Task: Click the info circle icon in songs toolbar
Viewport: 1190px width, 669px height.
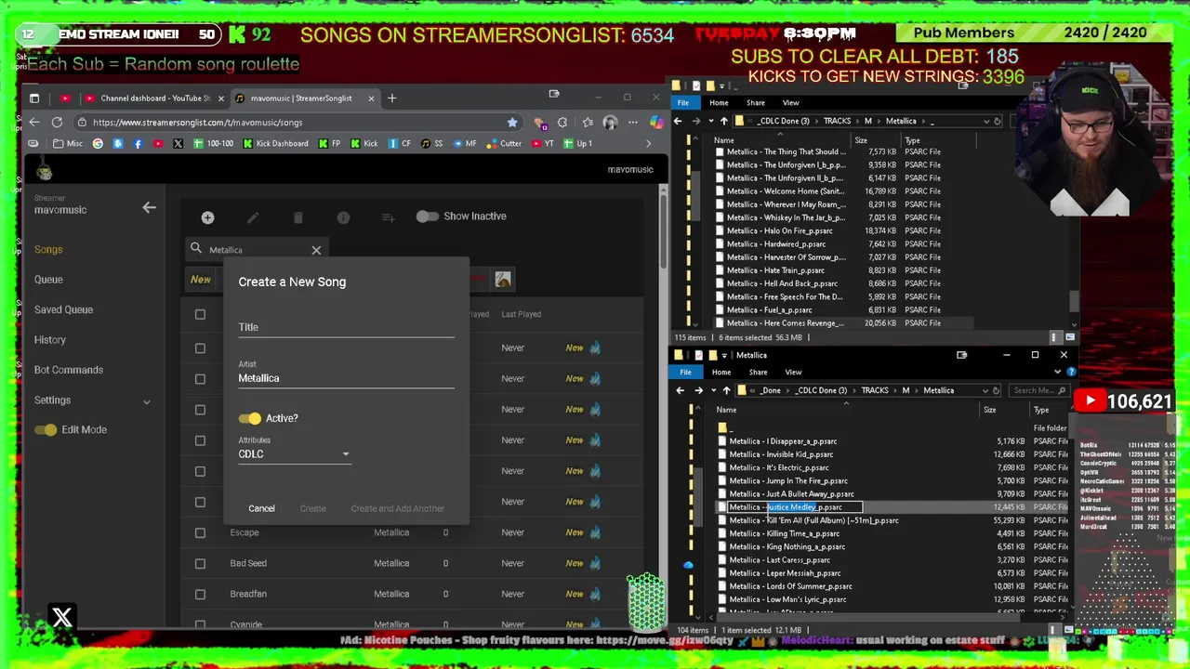Action: (x=343, y=217)
